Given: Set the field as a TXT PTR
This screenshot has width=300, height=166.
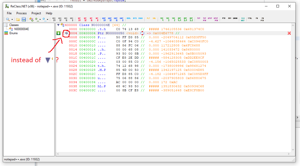Looking at the screenshot, I should [205, 19].
